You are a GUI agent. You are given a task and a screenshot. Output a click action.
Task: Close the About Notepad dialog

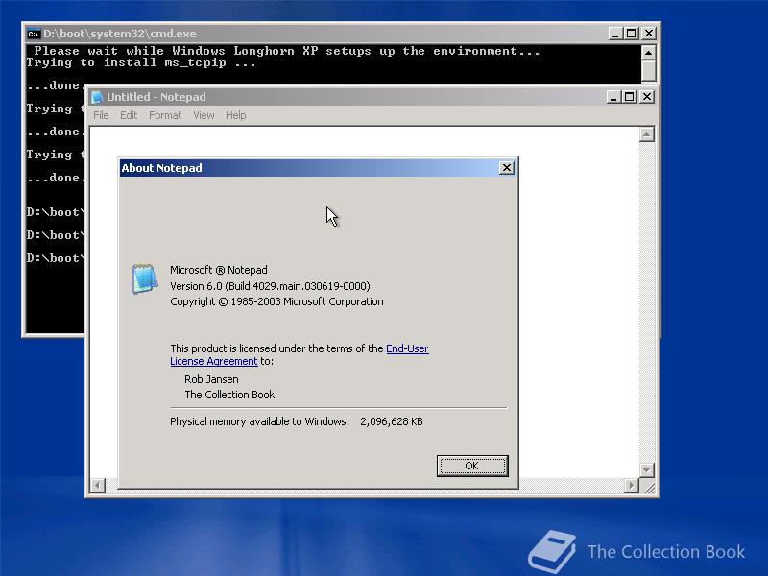(x=507, y=168)
